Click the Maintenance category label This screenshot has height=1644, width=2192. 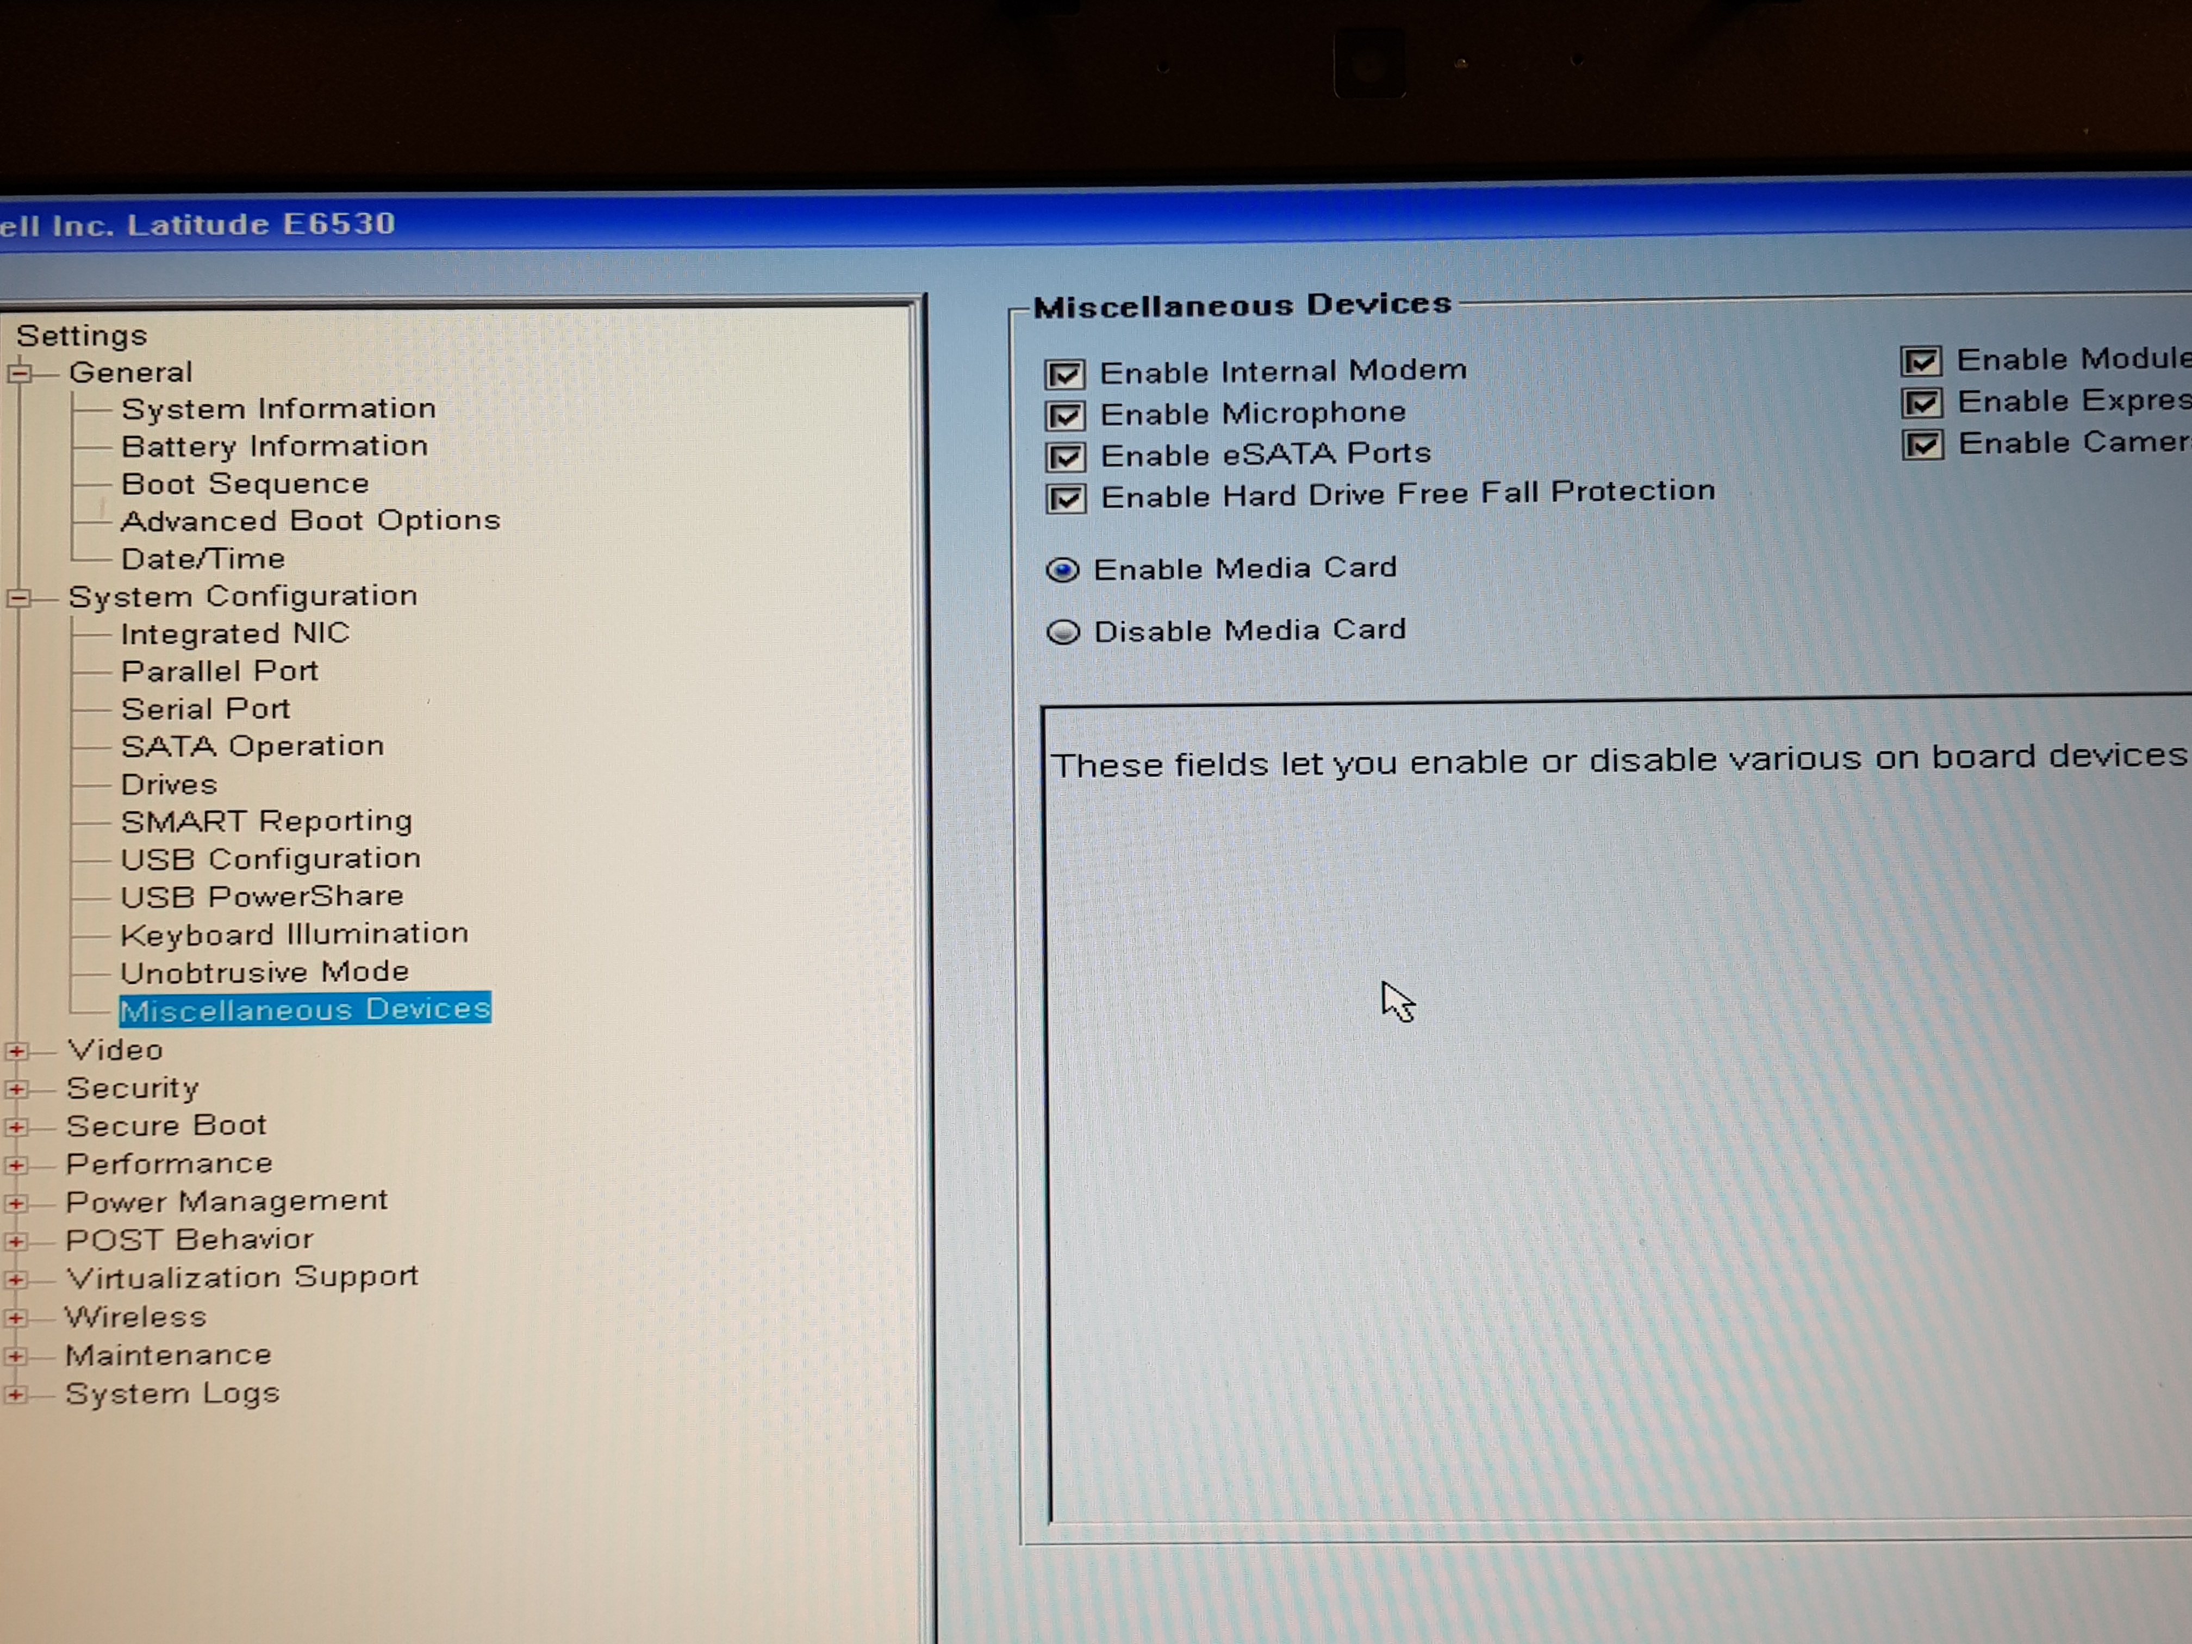(169, 1356)
